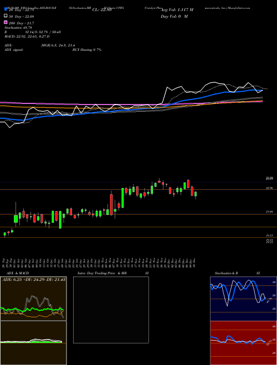The width and height of the screenshot is (277, 365).
Task: Click the 'CL: 22.50' closing price text
Action: 102,10
